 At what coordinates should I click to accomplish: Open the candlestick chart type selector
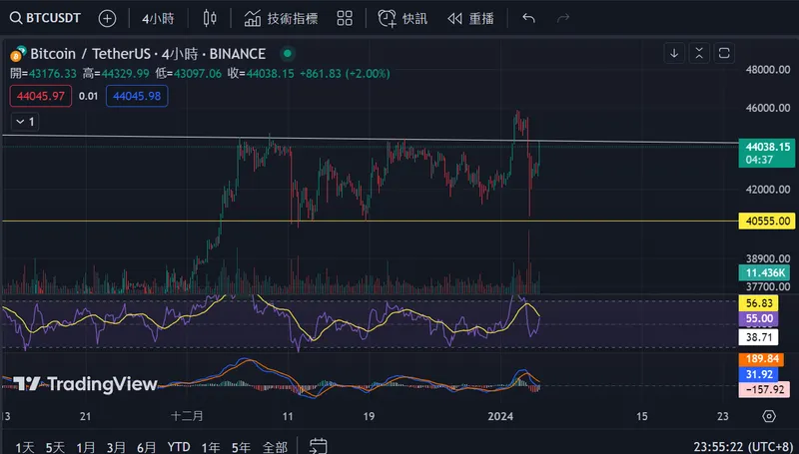tap(209, 18)
